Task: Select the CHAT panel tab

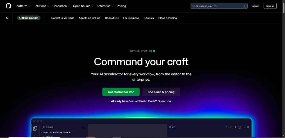Action: 172,127
